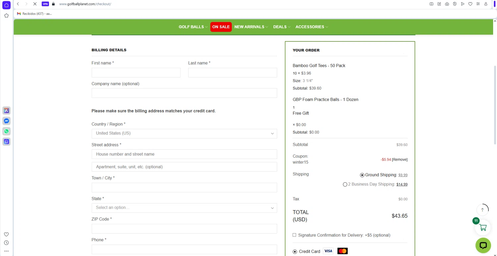Open the ON SALE page

click(x=221, y=27)
